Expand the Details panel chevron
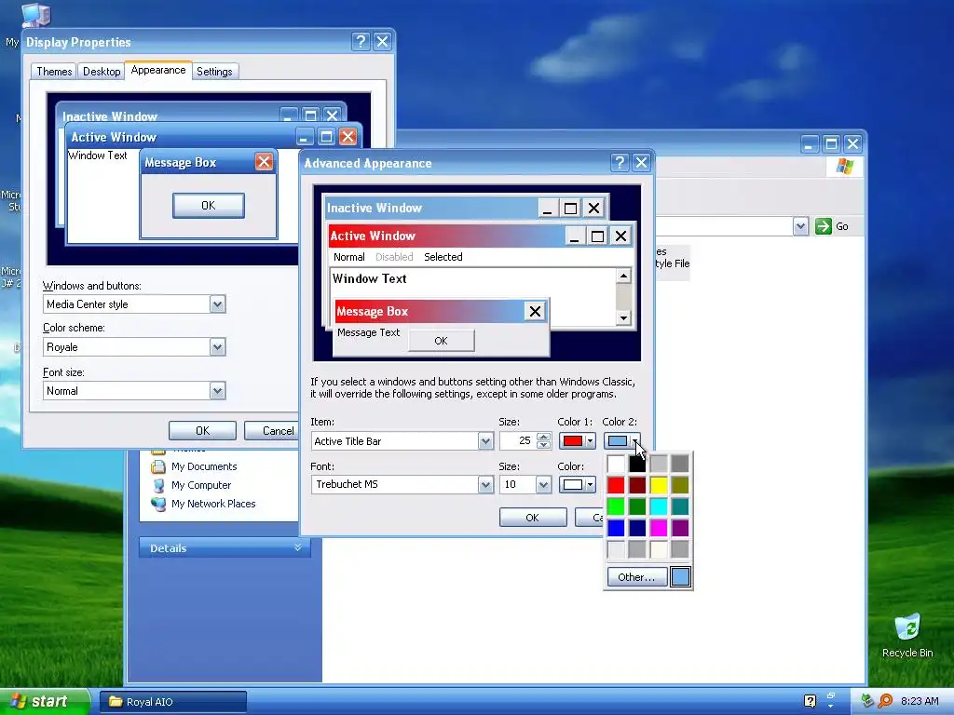Viewport: 954px width, 715px height. 297,547
